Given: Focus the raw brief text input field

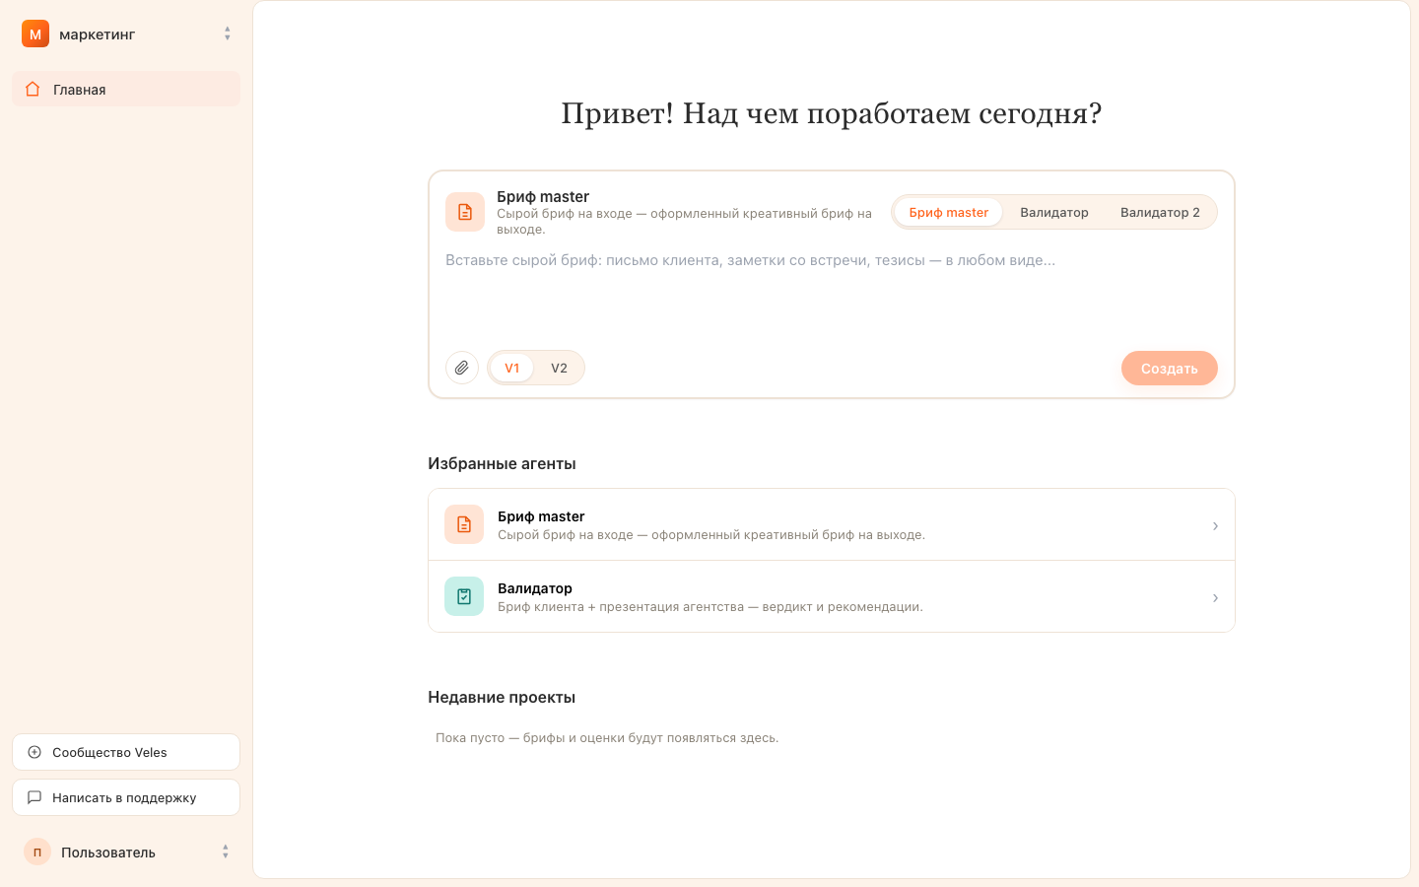Looking at the screenshot, I should (832, 294).
